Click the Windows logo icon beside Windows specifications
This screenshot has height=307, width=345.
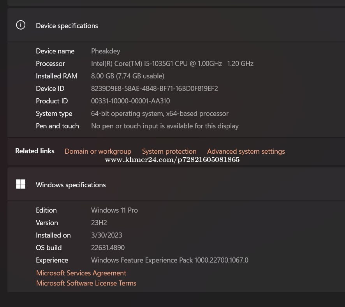[x=21, y=184]
